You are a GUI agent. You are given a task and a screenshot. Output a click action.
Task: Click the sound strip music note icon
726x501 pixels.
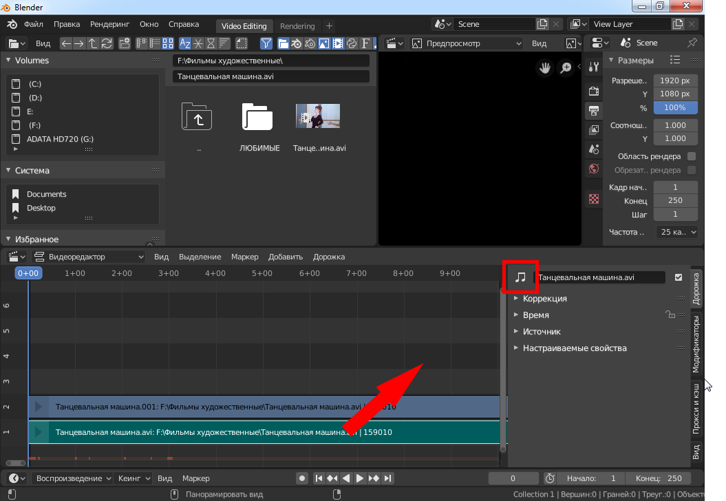click(x=521, y=277)
